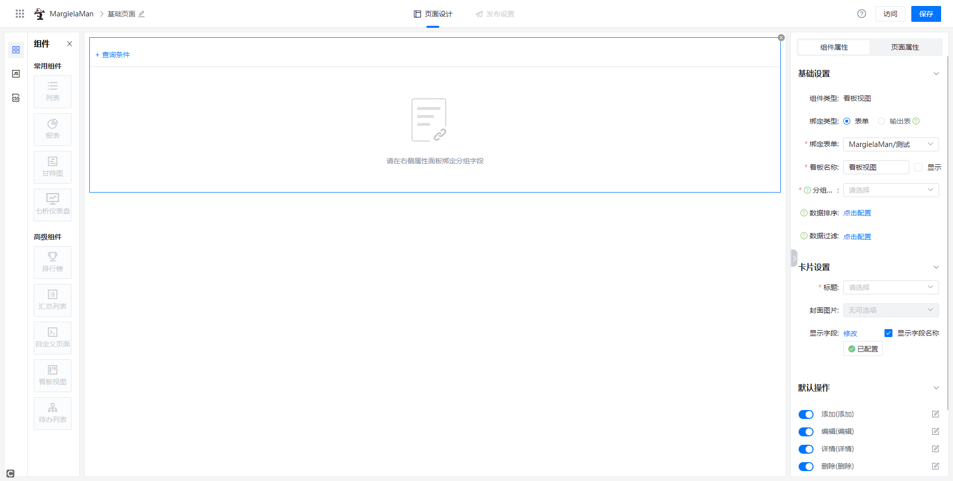Select the 列表 component
The width and height of the screenshot is (953, 481).
[x=53, y=92]
